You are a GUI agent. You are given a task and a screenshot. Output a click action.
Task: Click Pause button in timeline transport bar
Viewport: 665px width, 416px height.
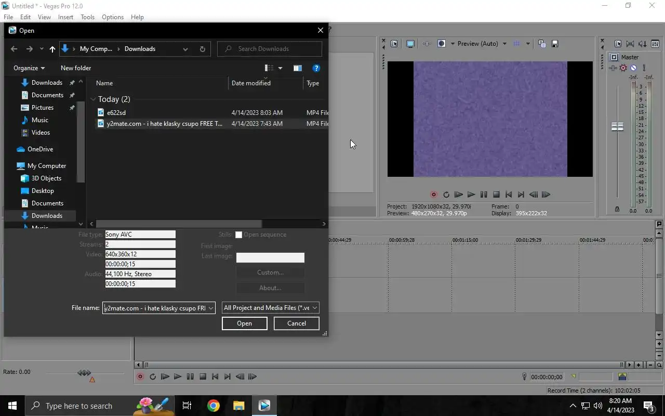190,376
